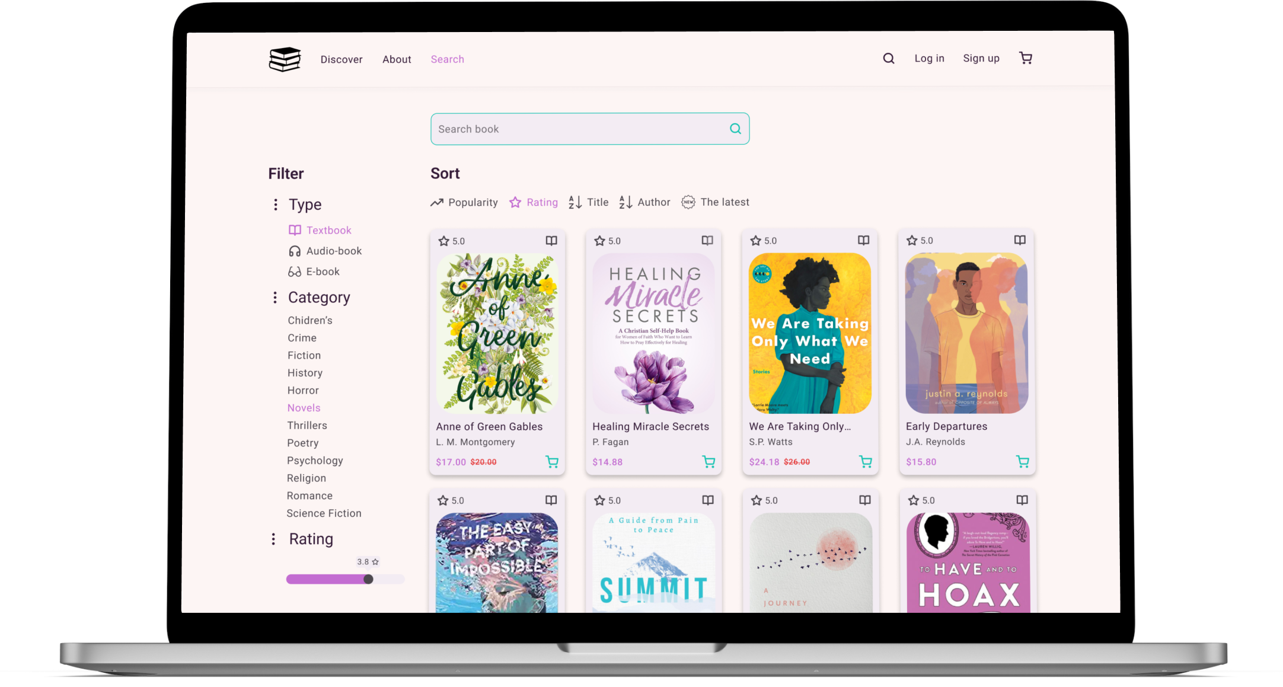Collapse the Type filter section dots
The image size is (1283, 687).
point(275,204)
